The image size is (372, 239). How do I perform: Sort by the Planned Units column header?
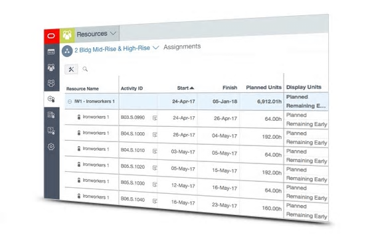[264, 88]
